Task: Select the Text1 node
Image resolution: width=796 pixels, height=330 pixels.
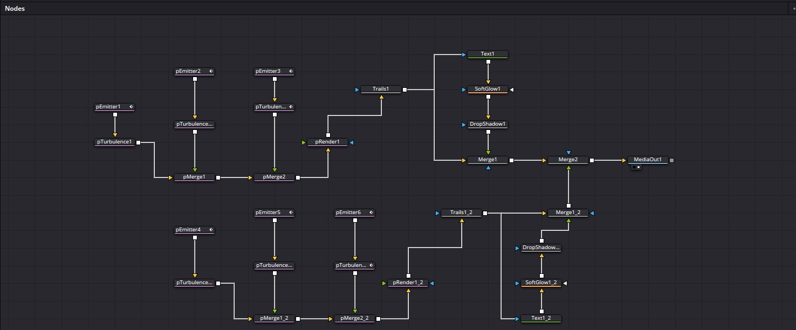Action: coord(488,54)
